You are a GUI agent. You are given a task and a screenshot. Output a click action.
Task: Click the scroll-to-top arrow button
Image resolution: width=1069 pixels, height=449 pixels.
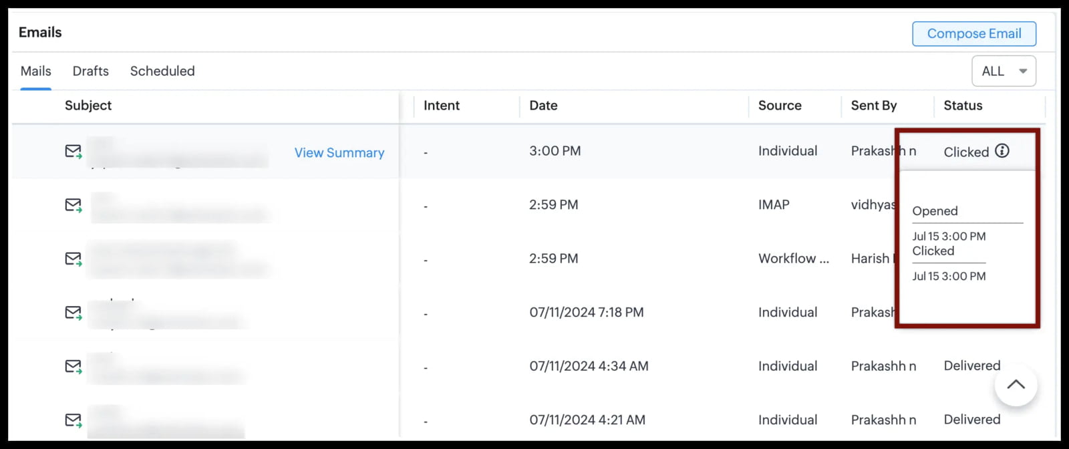pos(1016,385)
